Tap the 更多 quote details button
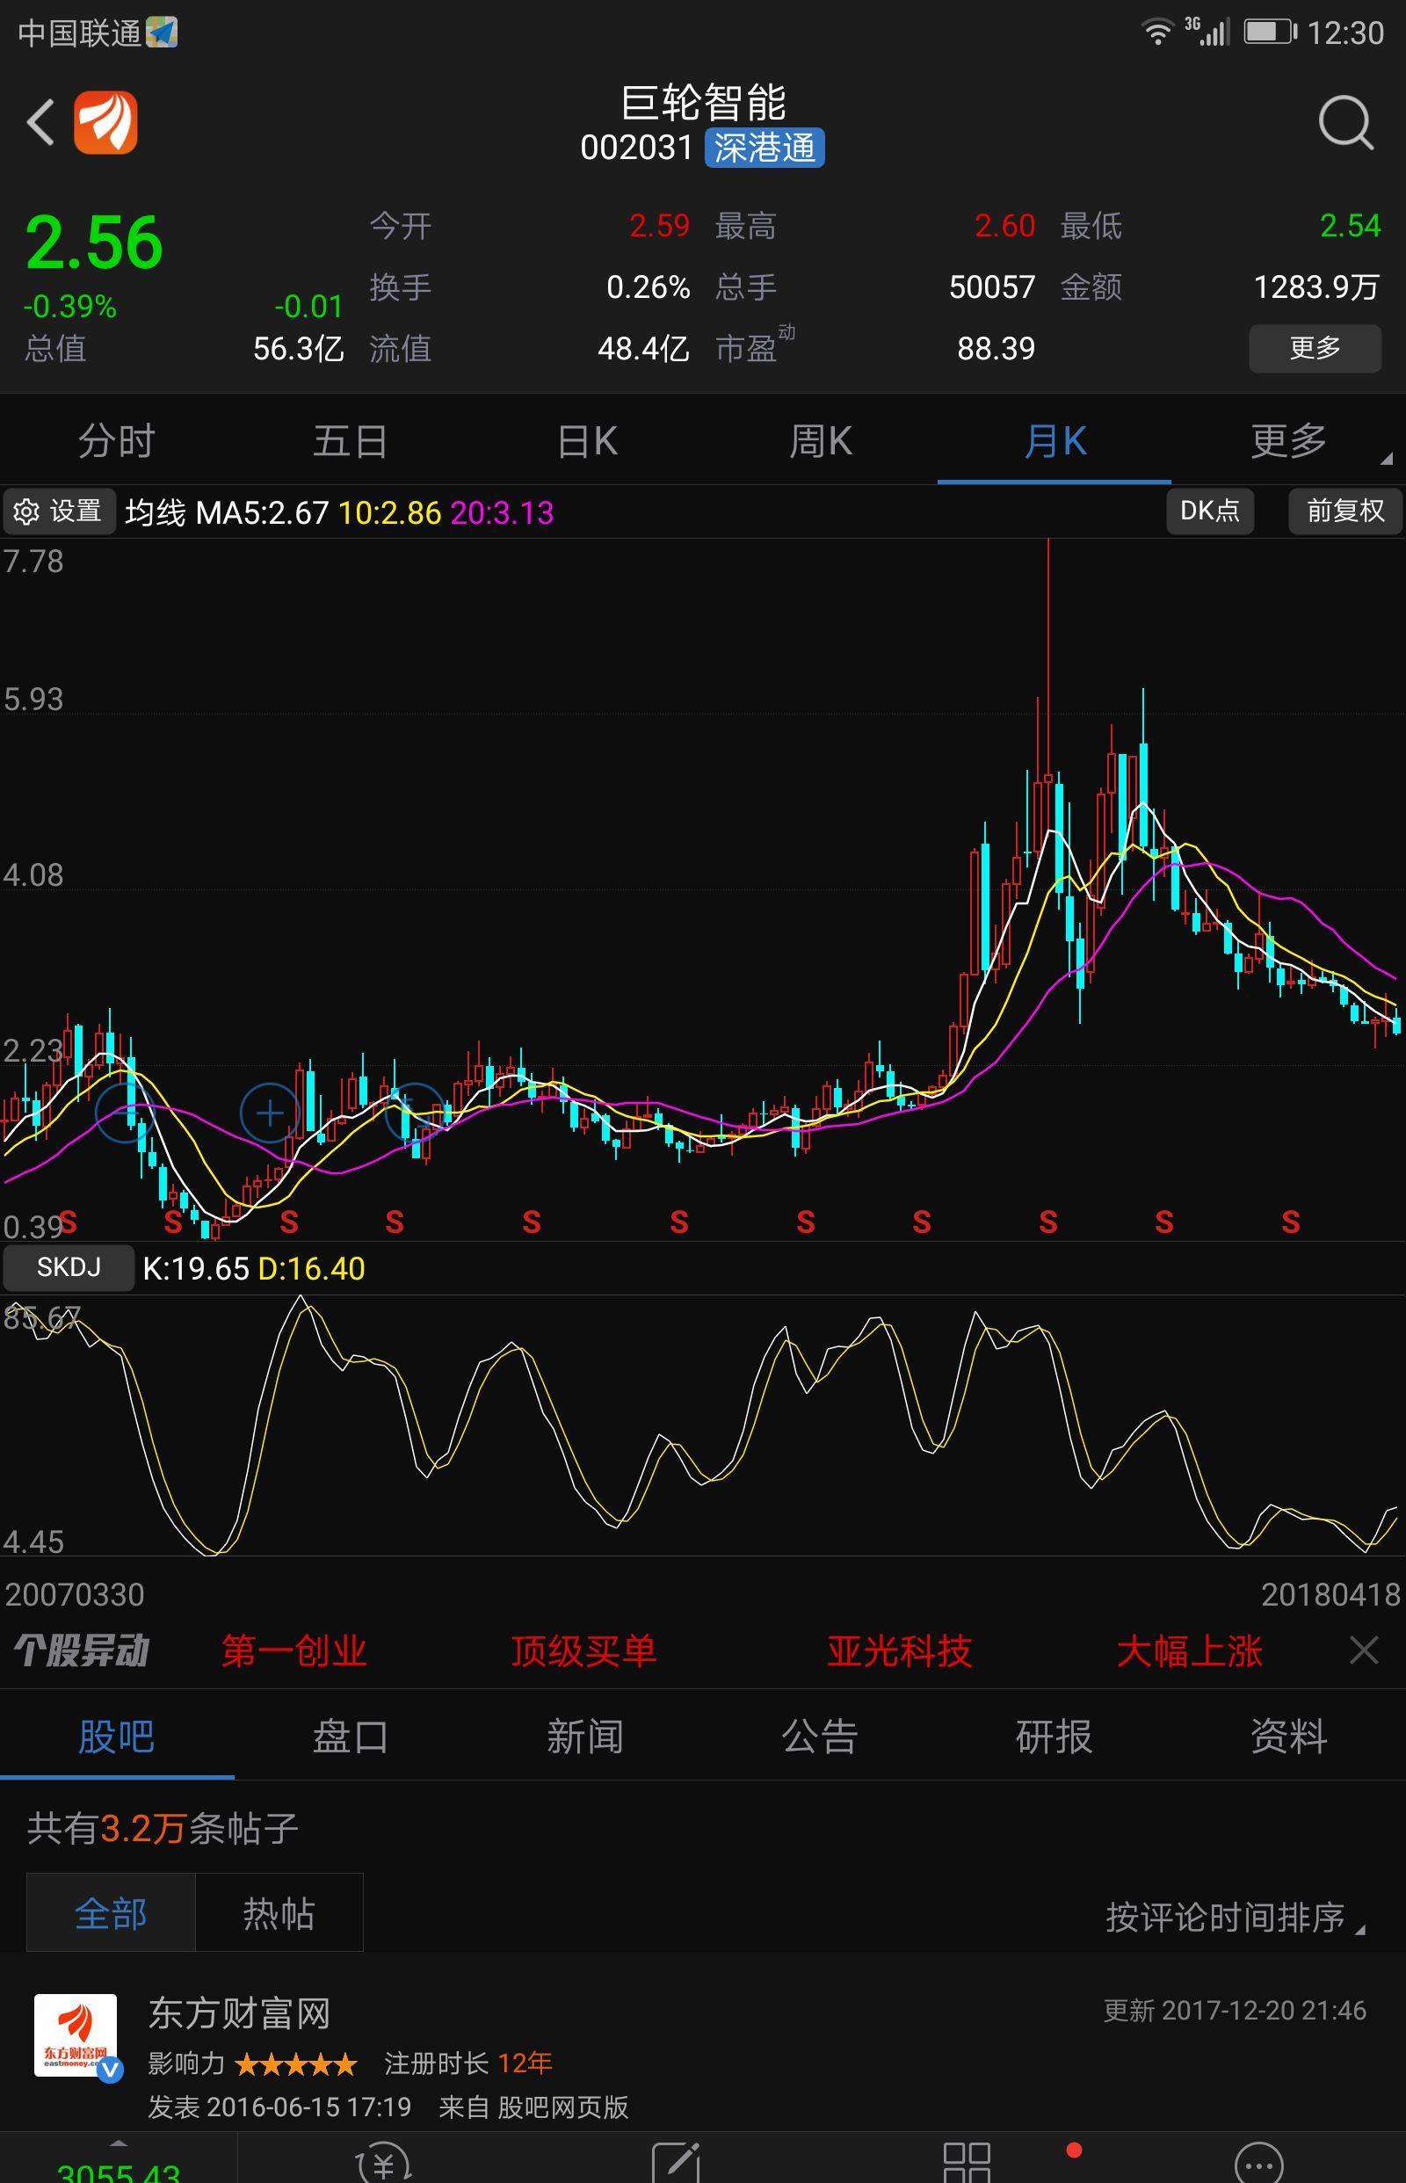 click(1315, 348)
